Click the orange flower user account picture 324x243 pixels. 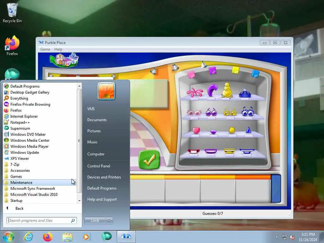106,91
